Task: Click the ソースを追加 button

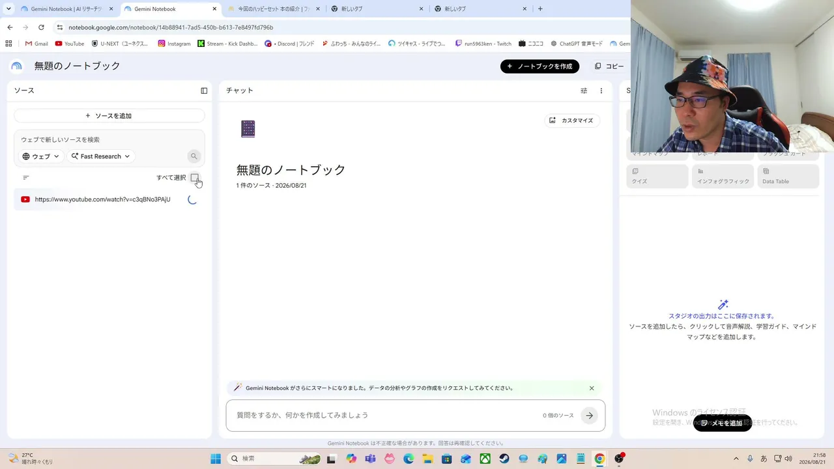Action: 109,116
